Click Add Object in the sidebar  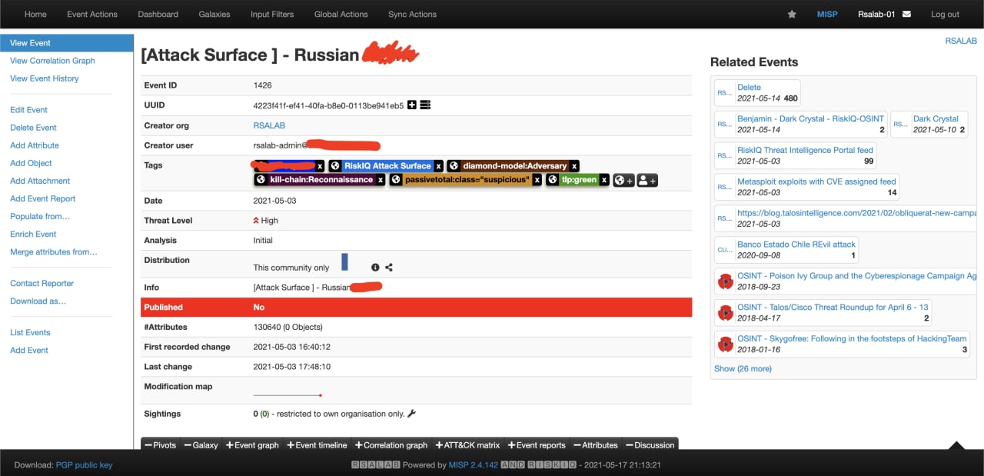coord(31,163)
